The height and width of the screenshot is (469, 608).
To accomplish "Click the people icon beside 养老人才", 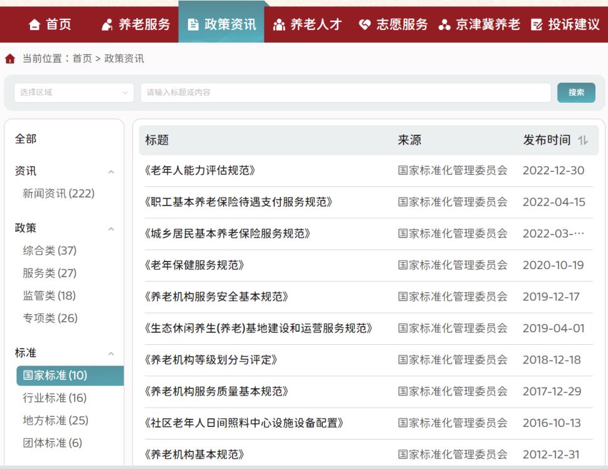I will tap(280, 24).
